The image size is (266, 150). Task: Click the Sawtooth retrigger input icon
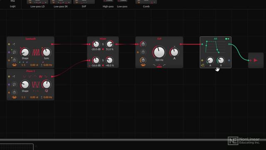[14, 44]
